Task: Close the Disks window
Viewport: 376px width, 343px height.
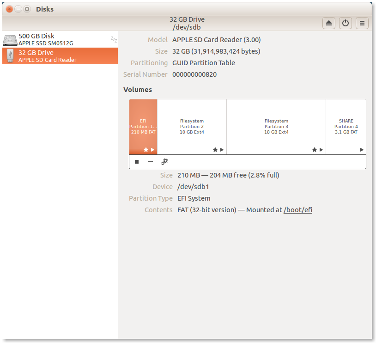Action: point(9,9)
